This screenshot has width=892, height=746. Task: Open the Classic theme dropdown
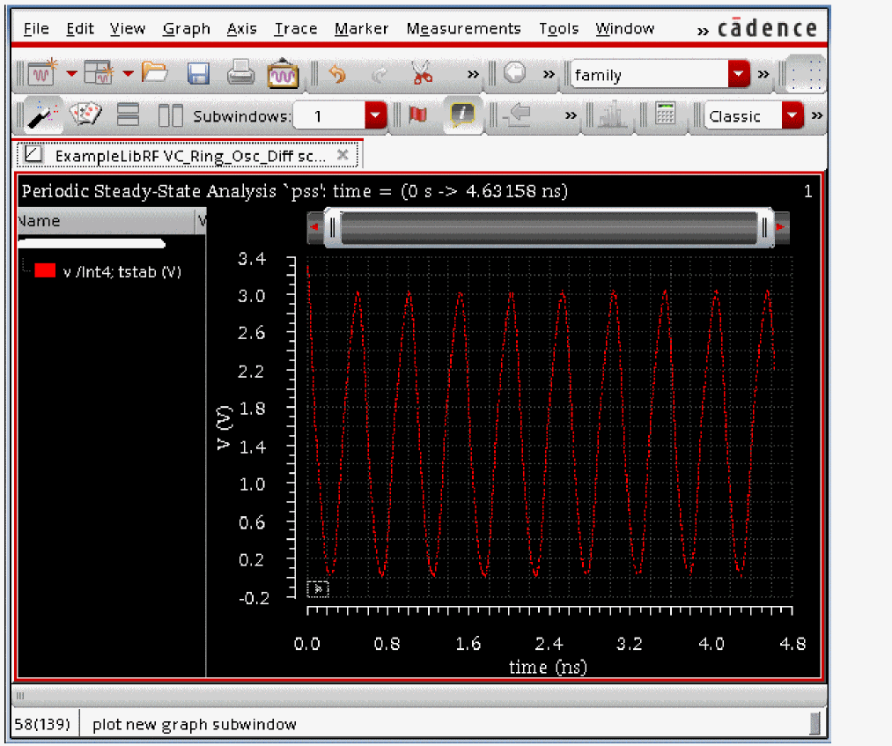pos(793,116)
